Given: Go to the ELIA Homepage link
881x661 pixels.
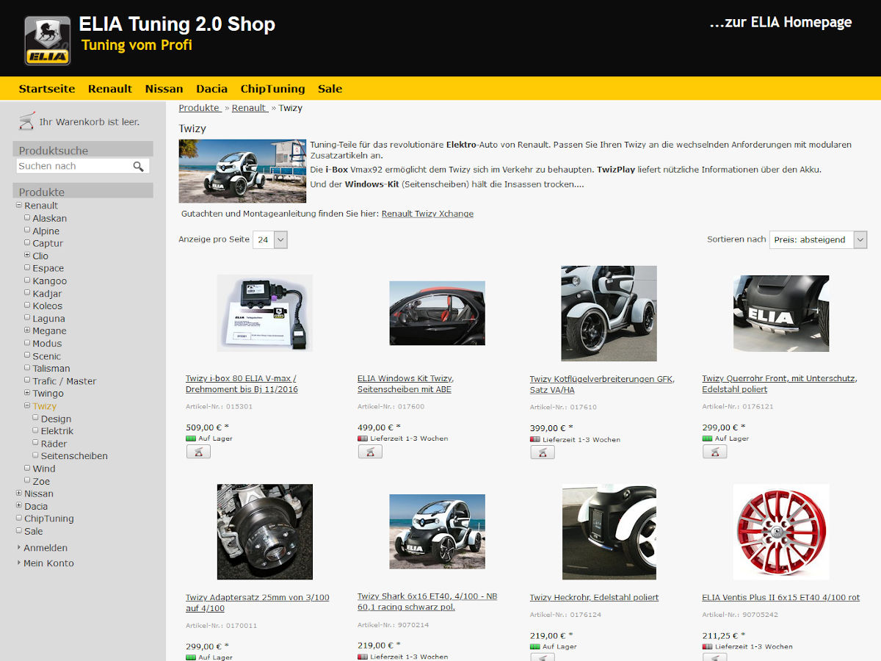Looking at the screenshot, I should point(780,22).
